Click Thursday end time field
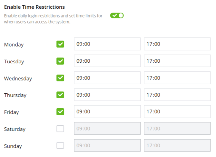Viewport: 216px width, 157px height. point(177,95)
